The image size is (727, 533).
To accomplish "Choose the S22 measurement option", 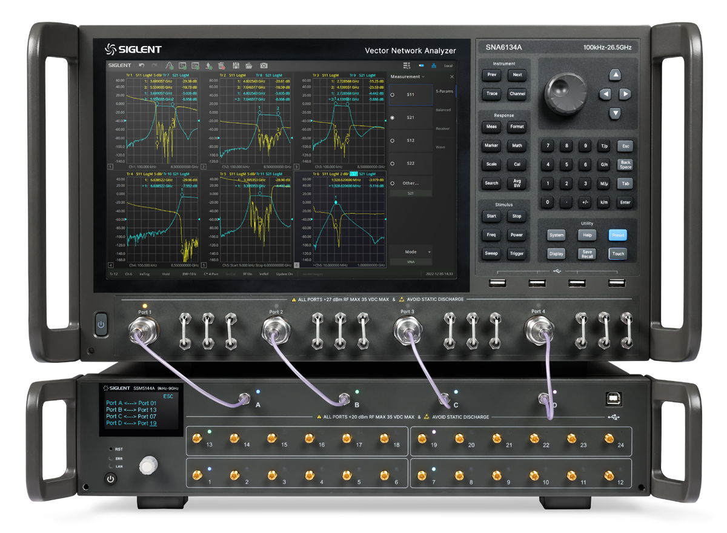I will tap(410, 164).
